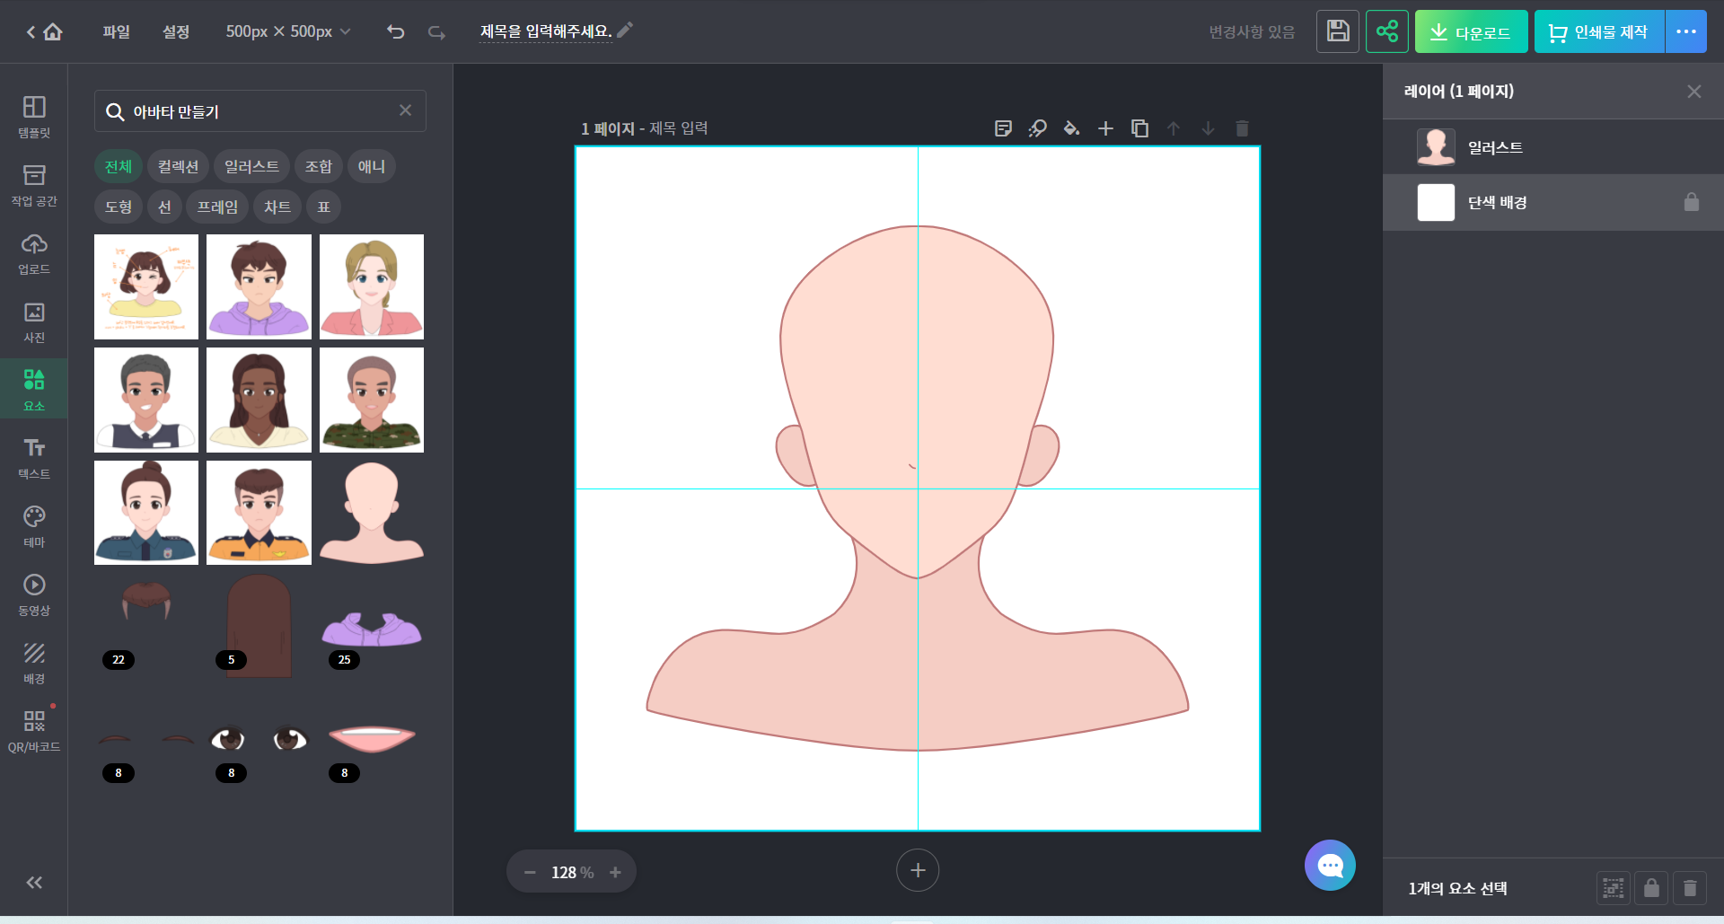Click the page search-replace tool icon

[1038, 128]
